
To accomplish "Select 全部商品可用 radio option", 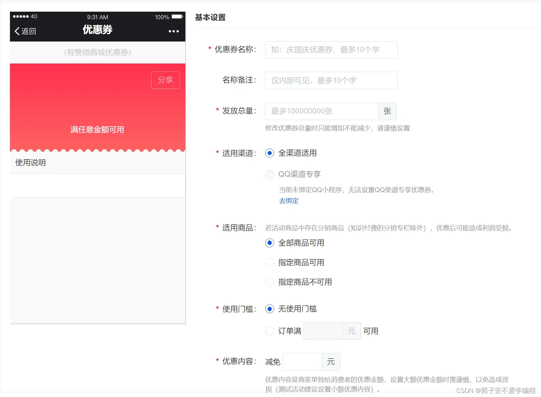I will pyautogui.click(x=270, y=243).
